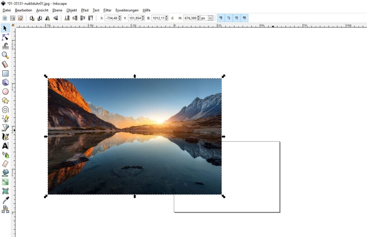The width and height of the screenshot is (367, 237).
Task: Lower selection to bottom
Action: (x=67, y=18)
